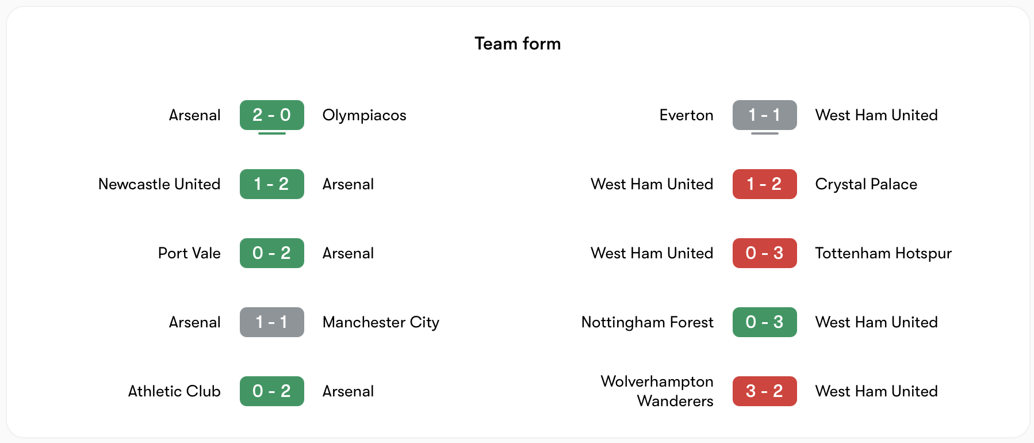1034x443 pixels.
Task: Open the Newcastle United 1 - 2 score badge
Action: 271,184
